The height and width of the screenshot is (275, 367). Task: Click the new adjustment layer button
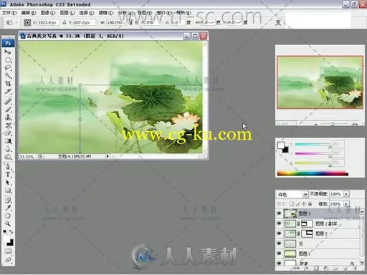click(x=326, y=269)
